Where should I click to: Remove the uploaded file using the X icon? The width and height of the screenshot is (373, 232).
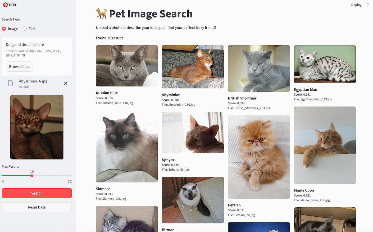point(65,83)
